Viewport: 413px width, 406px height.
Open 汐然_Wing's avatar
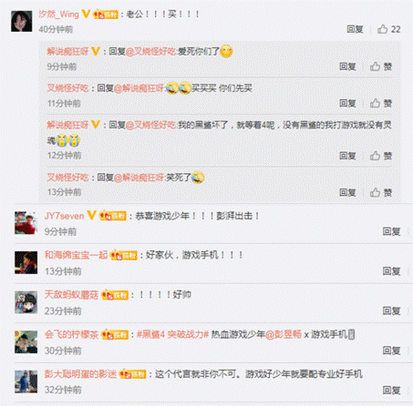[x=22, y=21]
